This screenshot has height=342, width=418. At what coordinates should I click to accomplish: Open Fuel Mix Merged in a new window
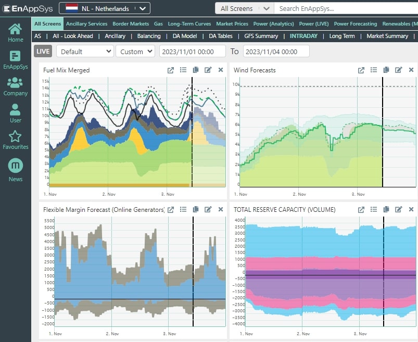click(x=170, y=70)
